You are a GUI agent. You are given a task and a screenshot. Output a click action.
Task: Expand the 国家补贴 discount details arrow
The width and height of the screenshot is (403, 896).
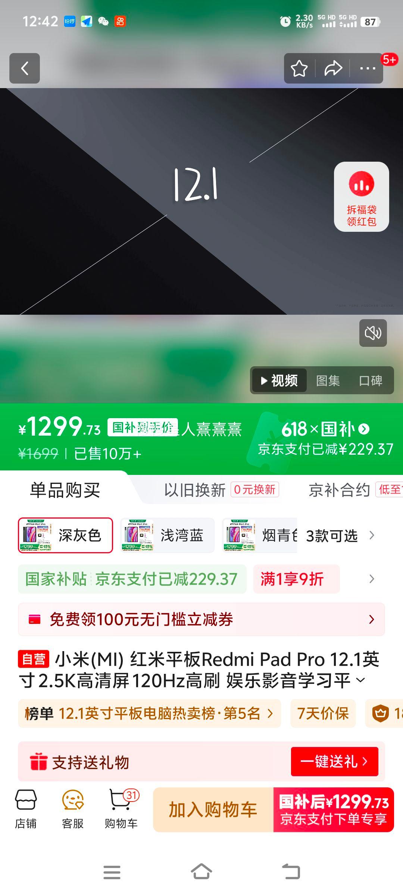372,579
